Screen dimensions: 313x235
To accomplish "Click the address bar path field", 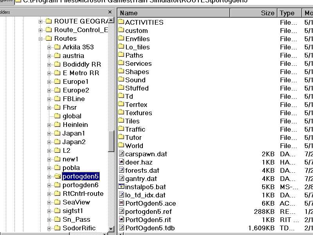I will (164, 2).
